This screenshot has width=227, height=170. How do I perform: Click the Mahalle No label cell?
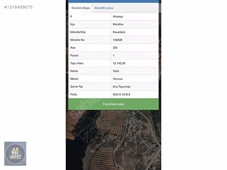(x=90, y=40)
